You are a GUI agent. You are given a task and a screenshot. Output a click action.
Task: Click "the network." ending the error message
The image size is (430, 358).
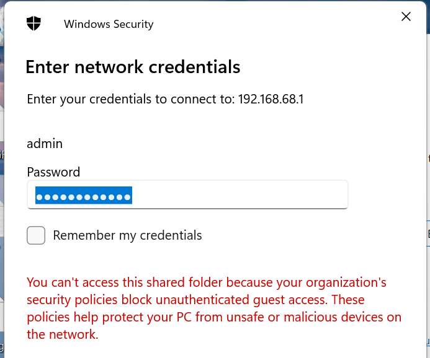click(63, 334)
